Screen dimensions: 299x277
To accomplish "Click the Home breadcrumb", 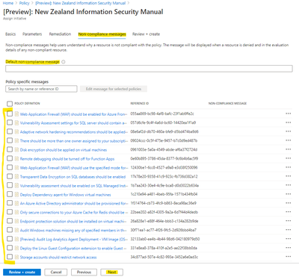I will (x=8, y=3).
